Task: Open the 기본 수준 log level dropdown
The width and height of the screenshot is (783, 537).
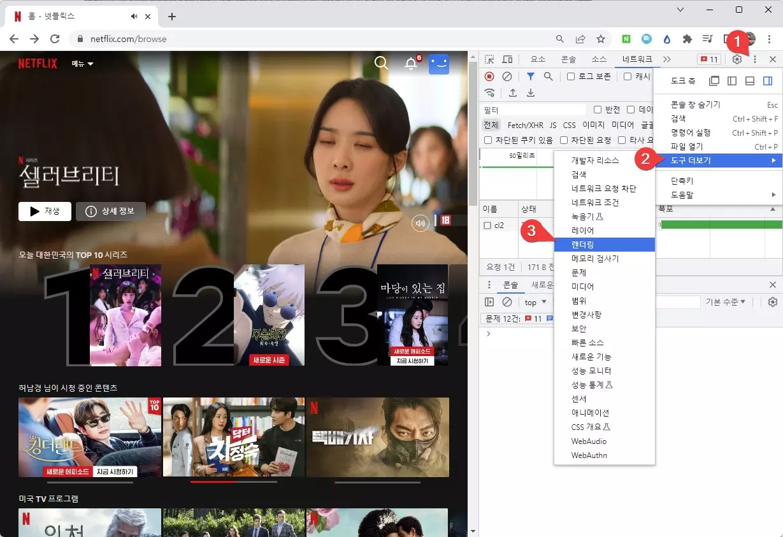Action: (x=725, y=302)
